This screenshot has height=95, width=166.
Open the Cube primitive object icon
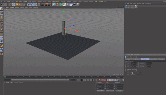[x=54, y=4]
